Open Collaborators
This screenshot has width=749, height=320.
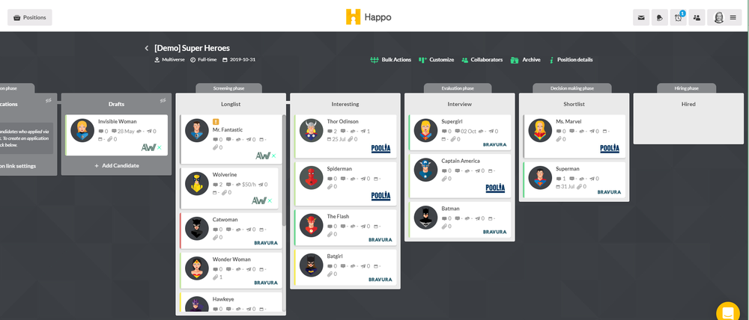click(x=482, y=60)
